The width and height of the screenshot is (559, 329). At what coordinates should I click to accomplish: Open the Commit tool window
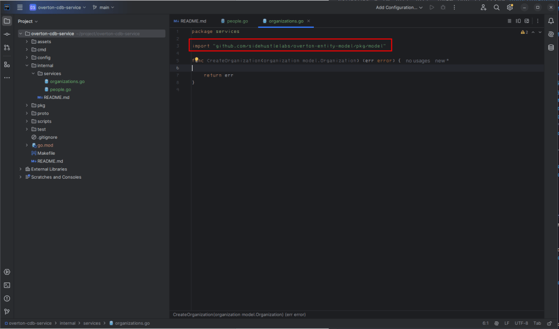7,34
